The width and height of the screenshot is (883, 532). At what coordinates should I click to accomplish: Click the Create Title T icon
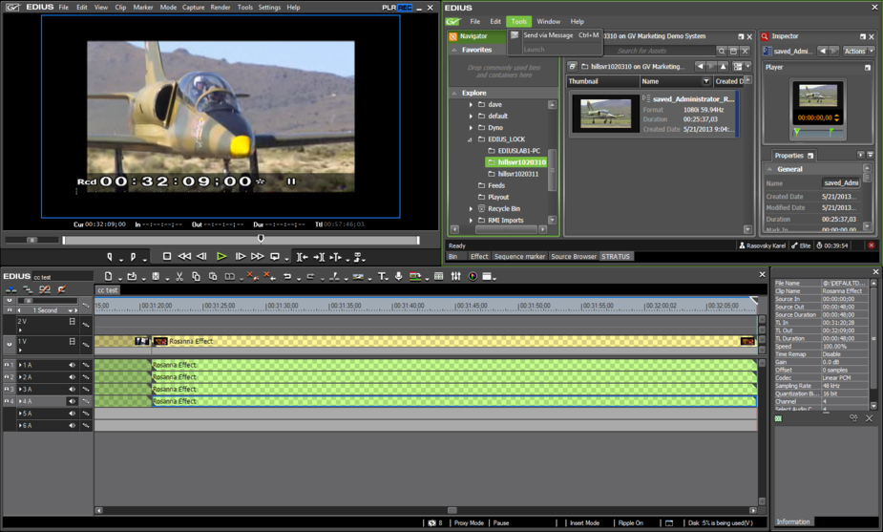click(x=382, y=276)
